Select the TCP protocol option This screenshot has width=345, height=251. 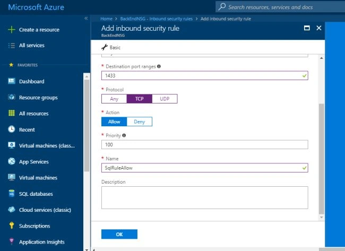pyautogui.click(x=139, y=99)
